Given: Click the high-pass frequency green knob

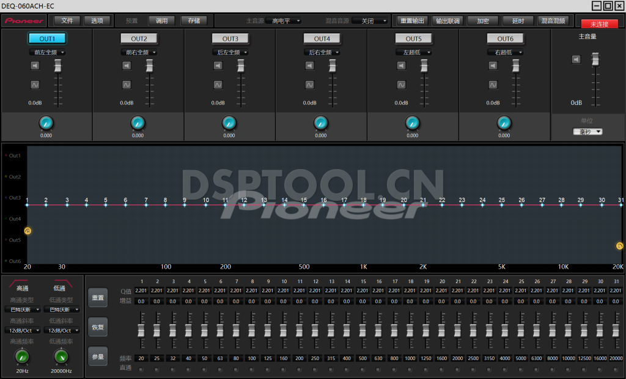Looking at the screenshot, I should pyautogui.click(x=23, y=356).
